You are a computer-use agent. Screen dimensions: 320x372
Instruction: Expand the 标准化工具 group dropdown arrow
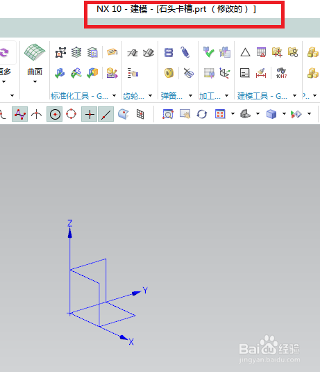coord(114,96)
